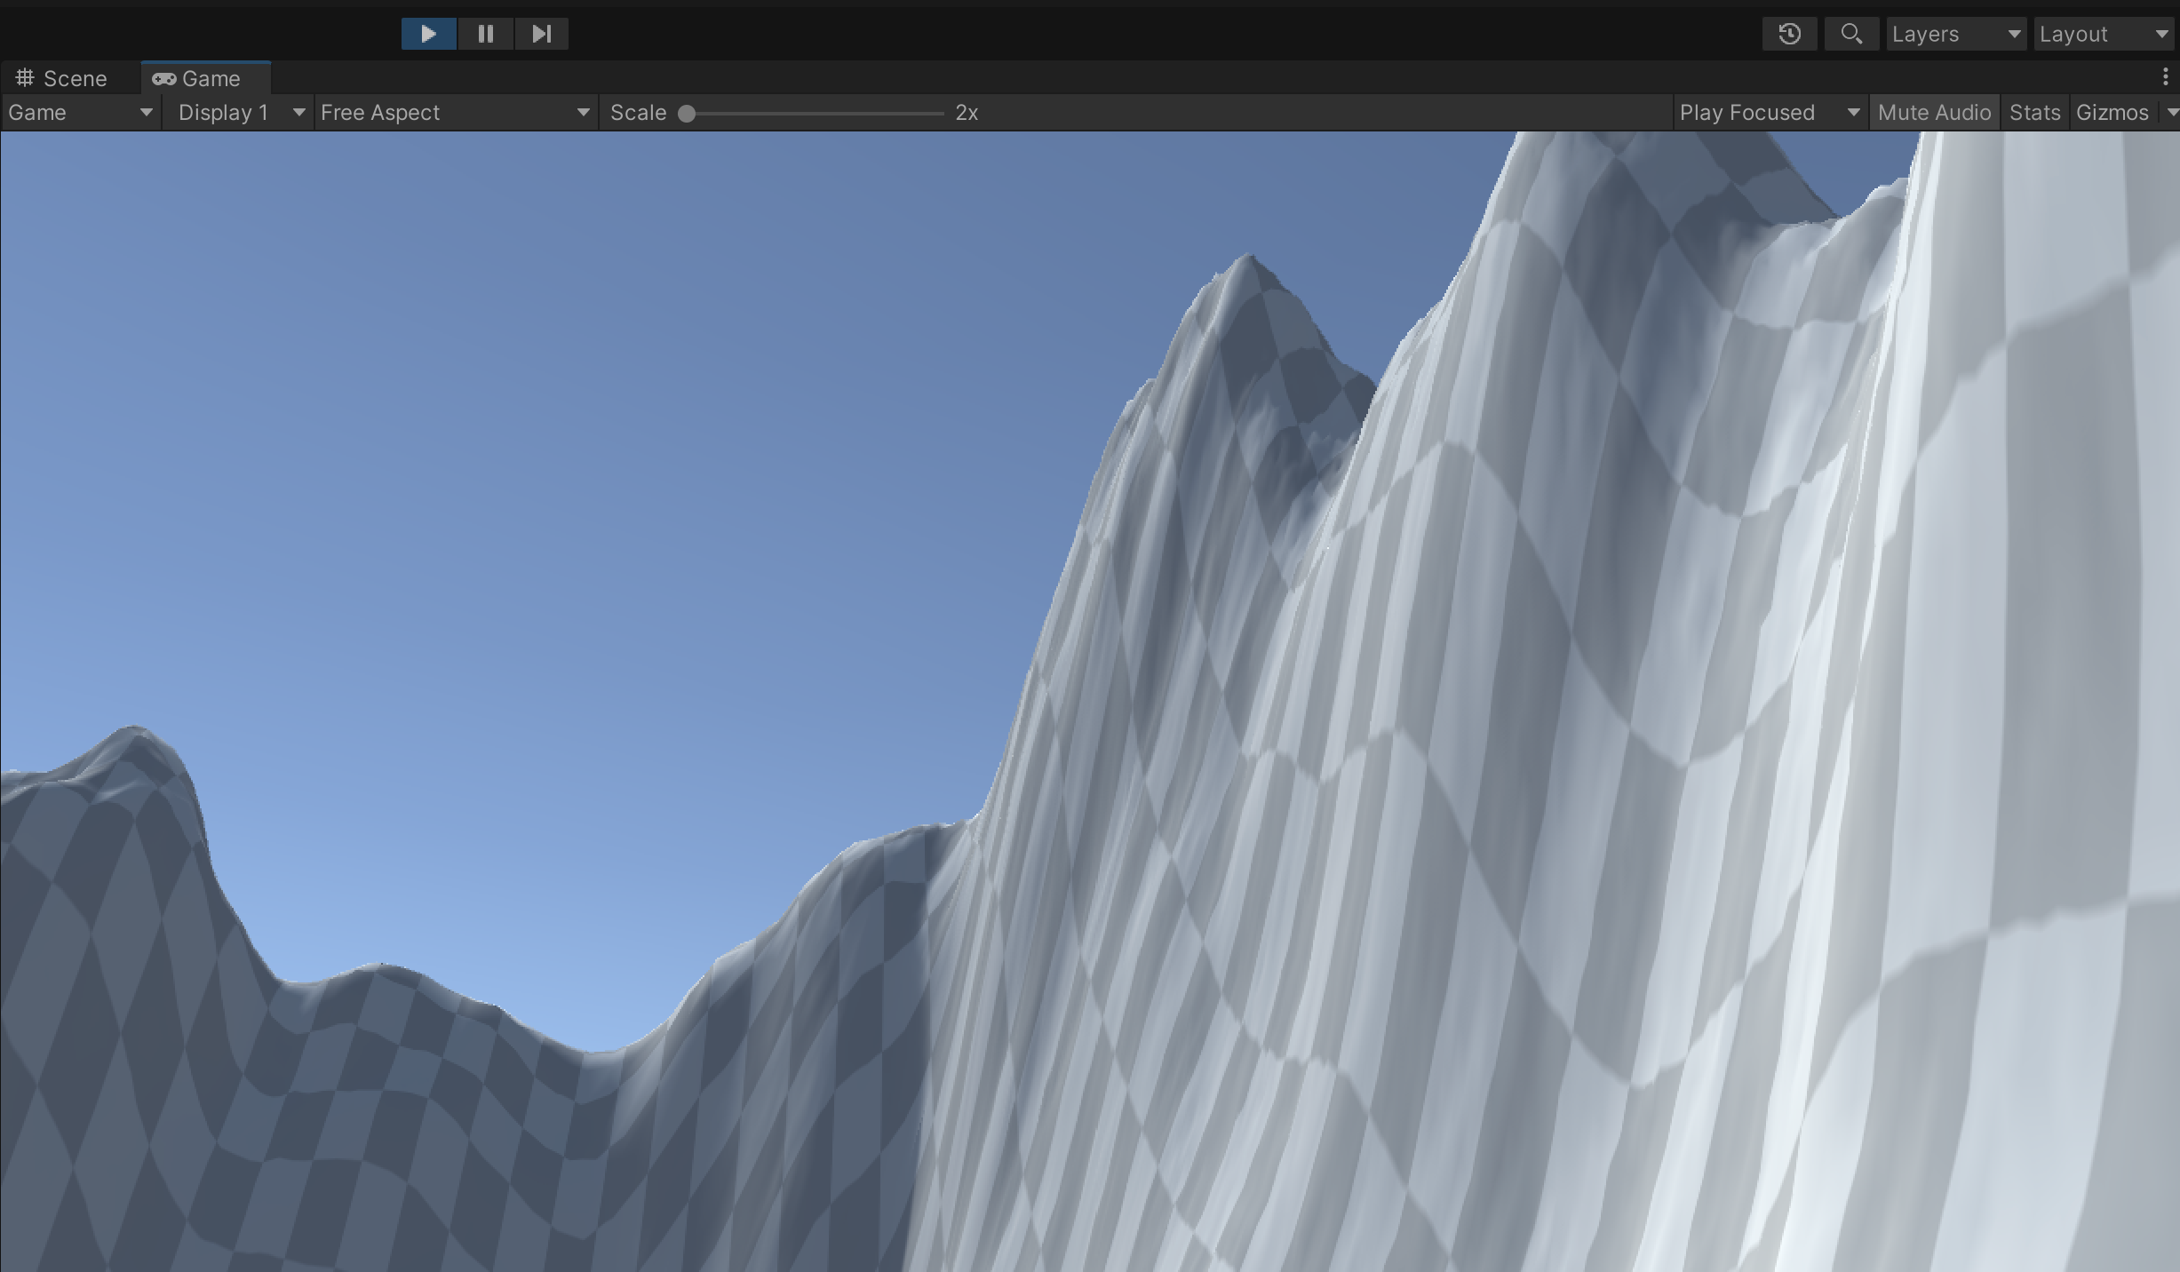This screenshot has width=2180, height=1272.
Task: Expand the Free Aspect dropdown
Action: pos(455,113)
